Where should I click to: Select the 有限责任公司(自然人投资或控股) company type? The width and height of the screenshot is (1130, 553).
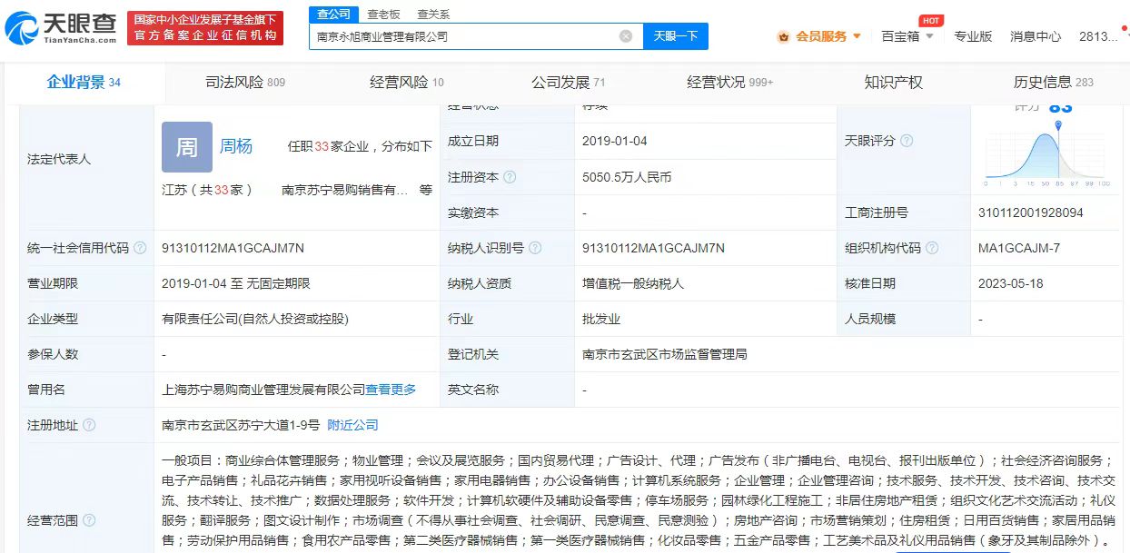pyautogui.click(x=255, y=319)
